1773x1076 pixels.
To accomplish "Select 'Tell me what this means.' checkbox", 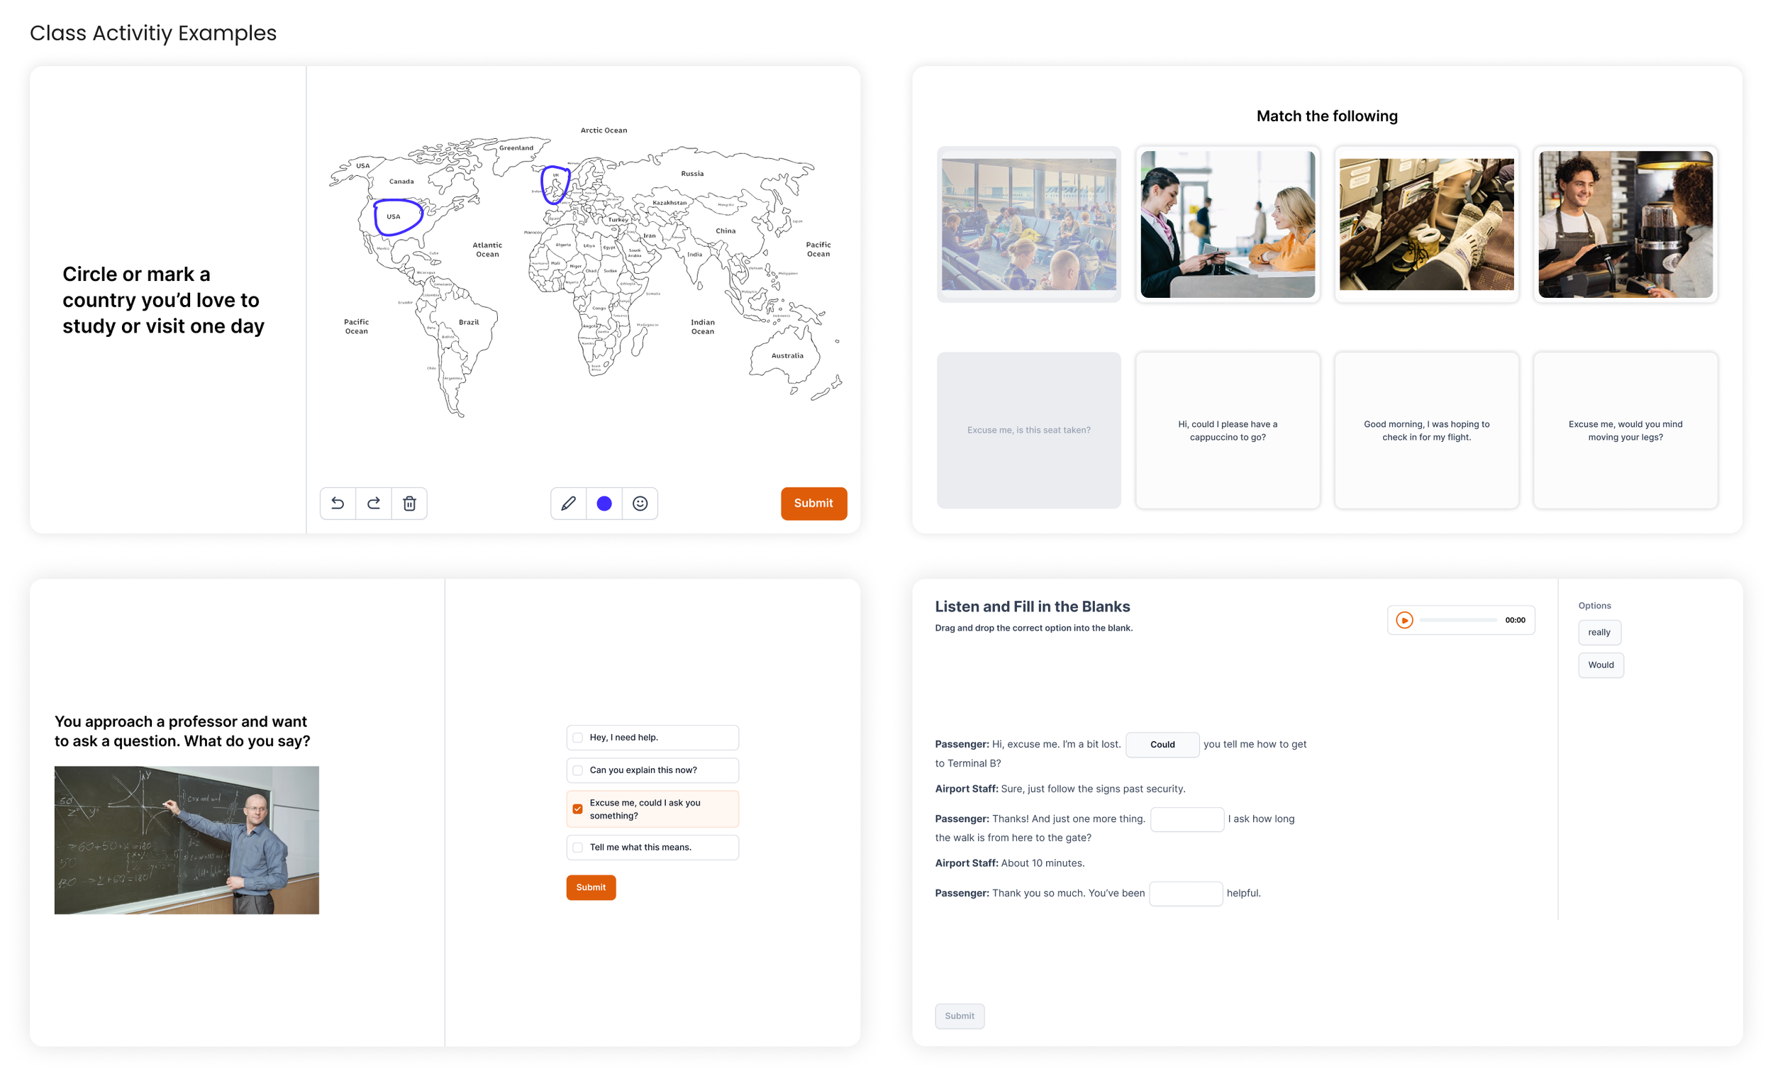I will point(578,847).
